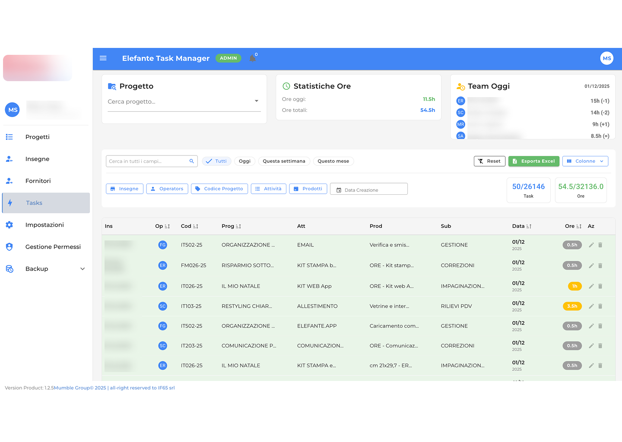This screenshot has width=622, height=442.
Task: Expand the Backup sidebar submenu
Action: pos(83,269)
